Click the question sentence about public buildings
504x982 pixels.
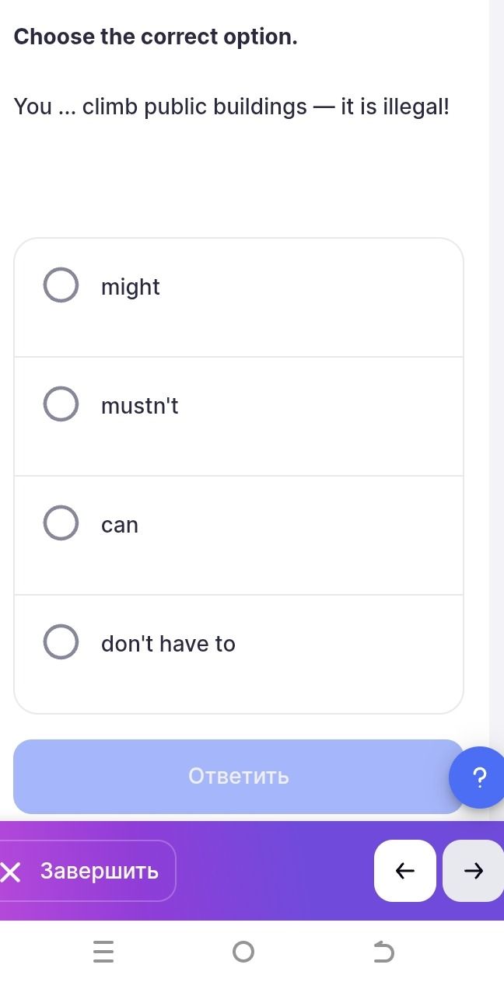coord(232,107)
